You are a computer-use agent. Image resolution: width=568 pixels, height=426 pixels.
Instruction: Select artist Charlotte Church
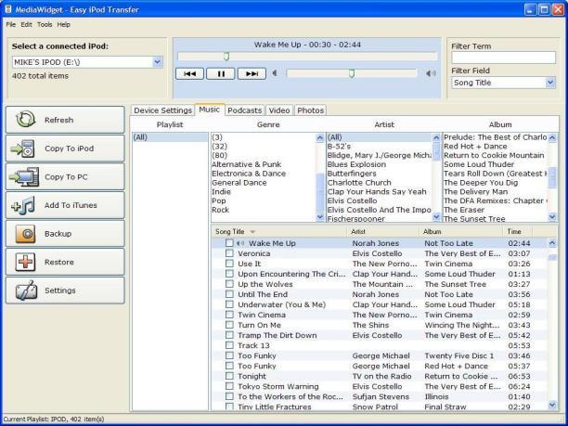click(x=359, y=183)
